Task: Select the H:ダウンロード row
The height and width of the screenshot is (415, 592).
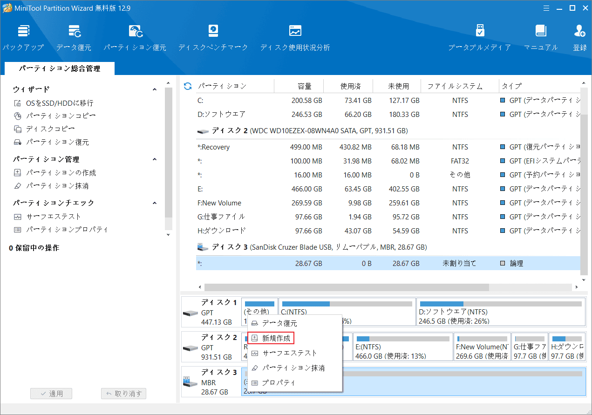Action: 388,231
